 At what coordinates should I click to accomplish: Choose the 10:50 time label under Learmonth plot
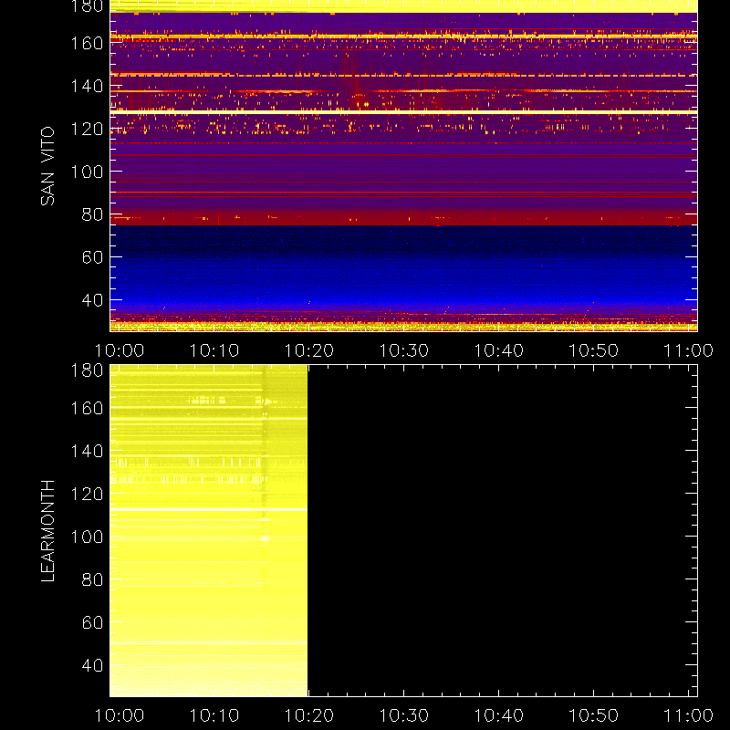point(594,715)
